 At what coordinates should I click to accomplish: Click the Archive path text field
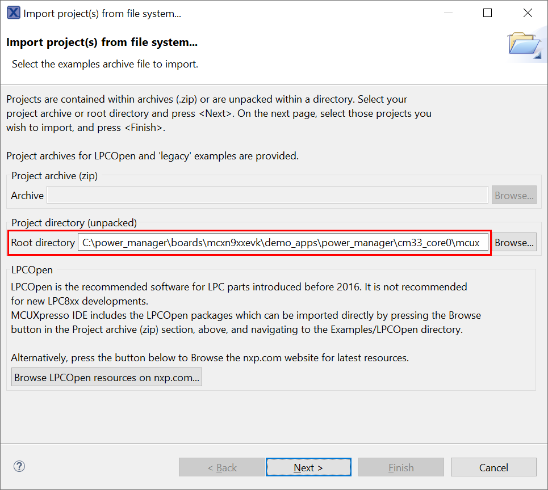(x=267, y=196)
